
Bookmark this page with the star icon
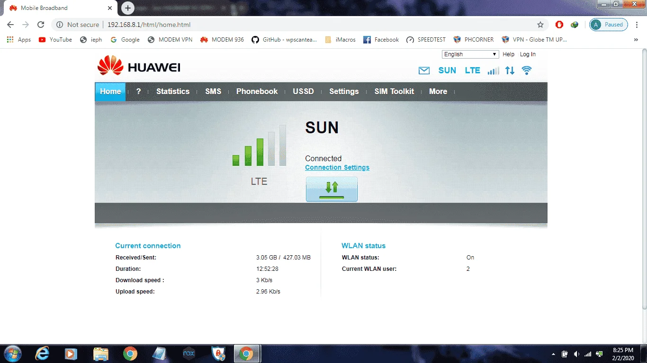click(540, 25)
